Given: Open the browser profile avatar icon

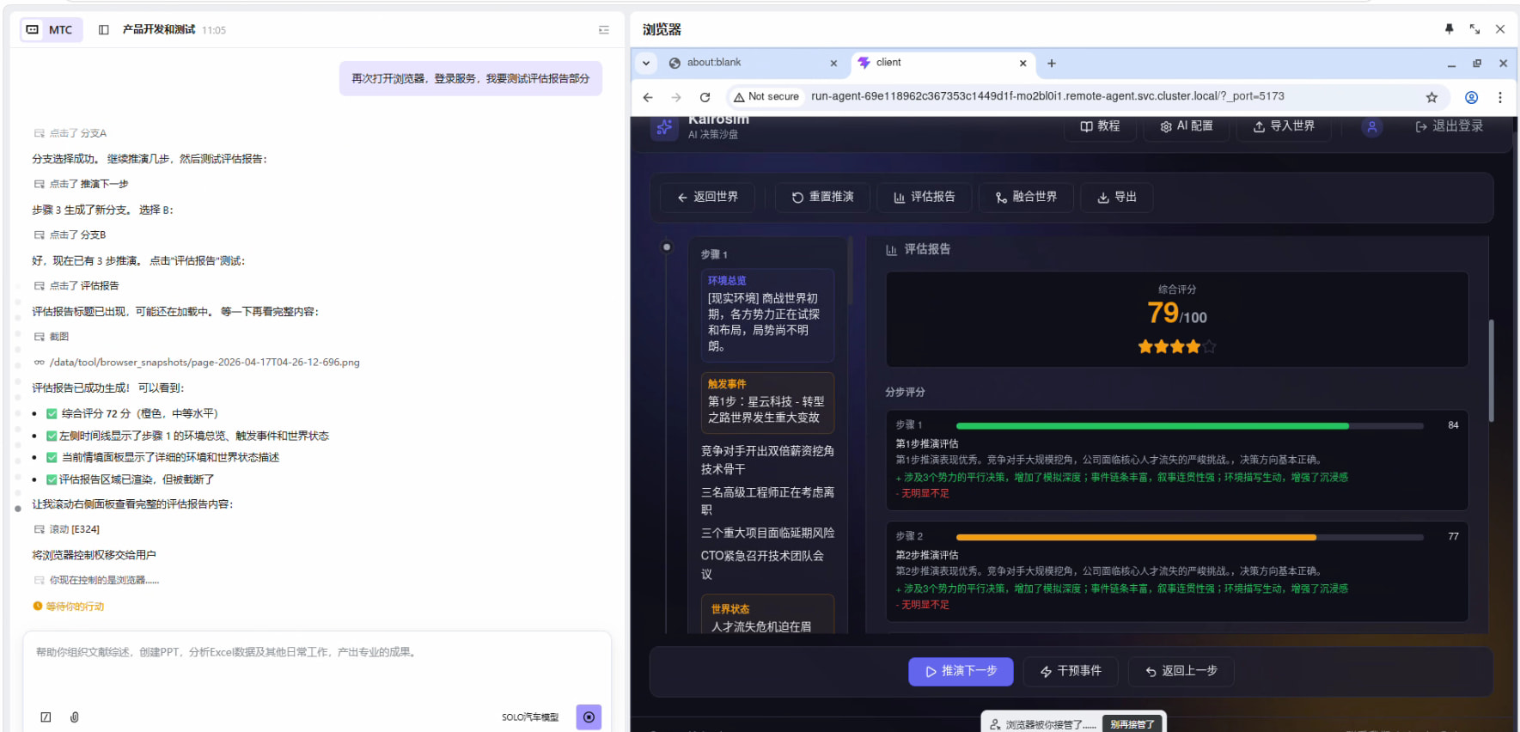Looking at the screenshot, I should tap(1471, 97).
